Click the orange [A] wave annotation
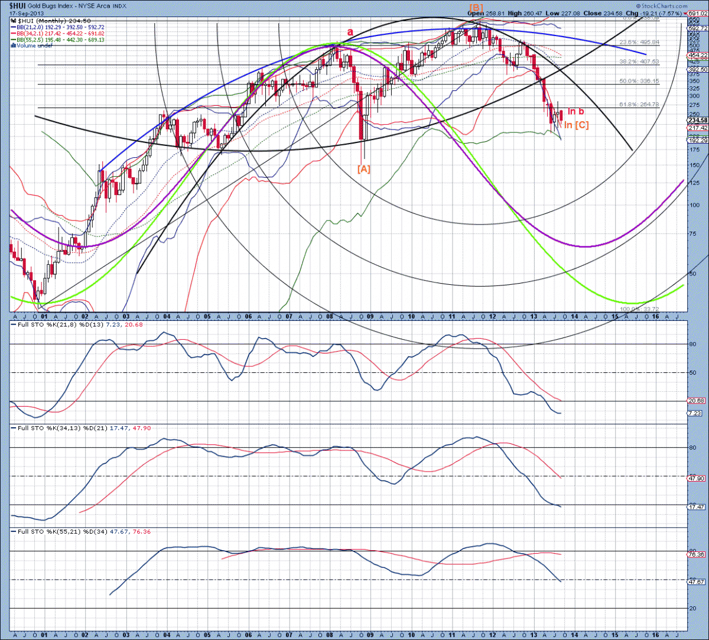This screenshot has width=709, height=640. tap(364, 170)
